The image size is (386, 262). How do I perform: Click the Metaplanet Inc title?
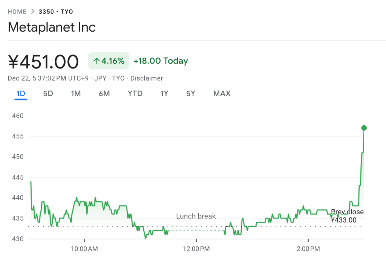52,27
